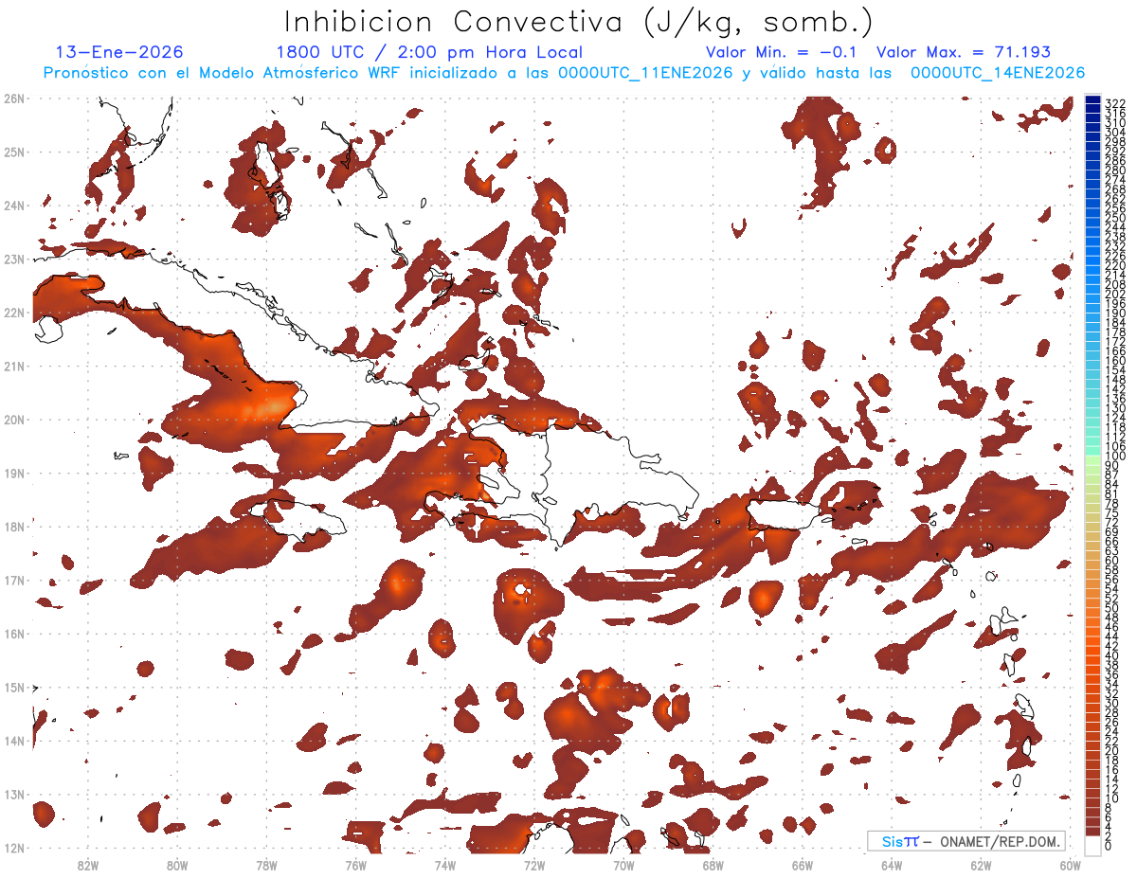Click the 16N latitude label
The width and height of the screenshot is (1137, 878).
click(x=13, y=634)
